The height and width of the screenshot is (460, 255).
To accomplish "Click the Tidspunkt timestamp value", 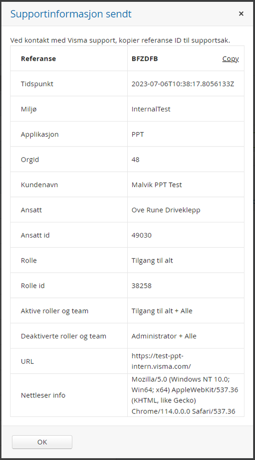I will 183,84.
